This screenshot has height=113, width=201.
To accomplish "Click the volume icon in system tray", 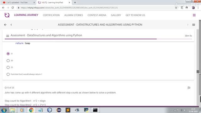I will pyautogui.click(x=185, y=110).
